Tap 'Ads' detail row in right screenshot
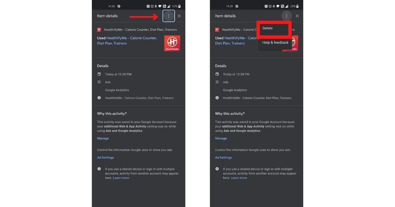Screen dimensions: 395x207 click(226, 82)
